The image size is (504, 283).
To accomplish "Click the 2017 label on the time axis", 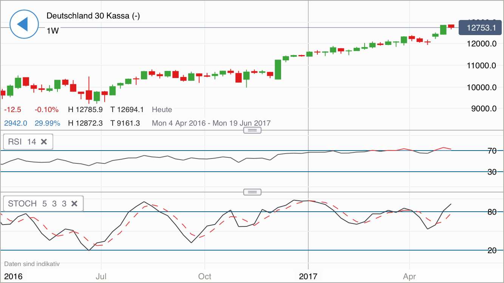I will tap(308, 276).
